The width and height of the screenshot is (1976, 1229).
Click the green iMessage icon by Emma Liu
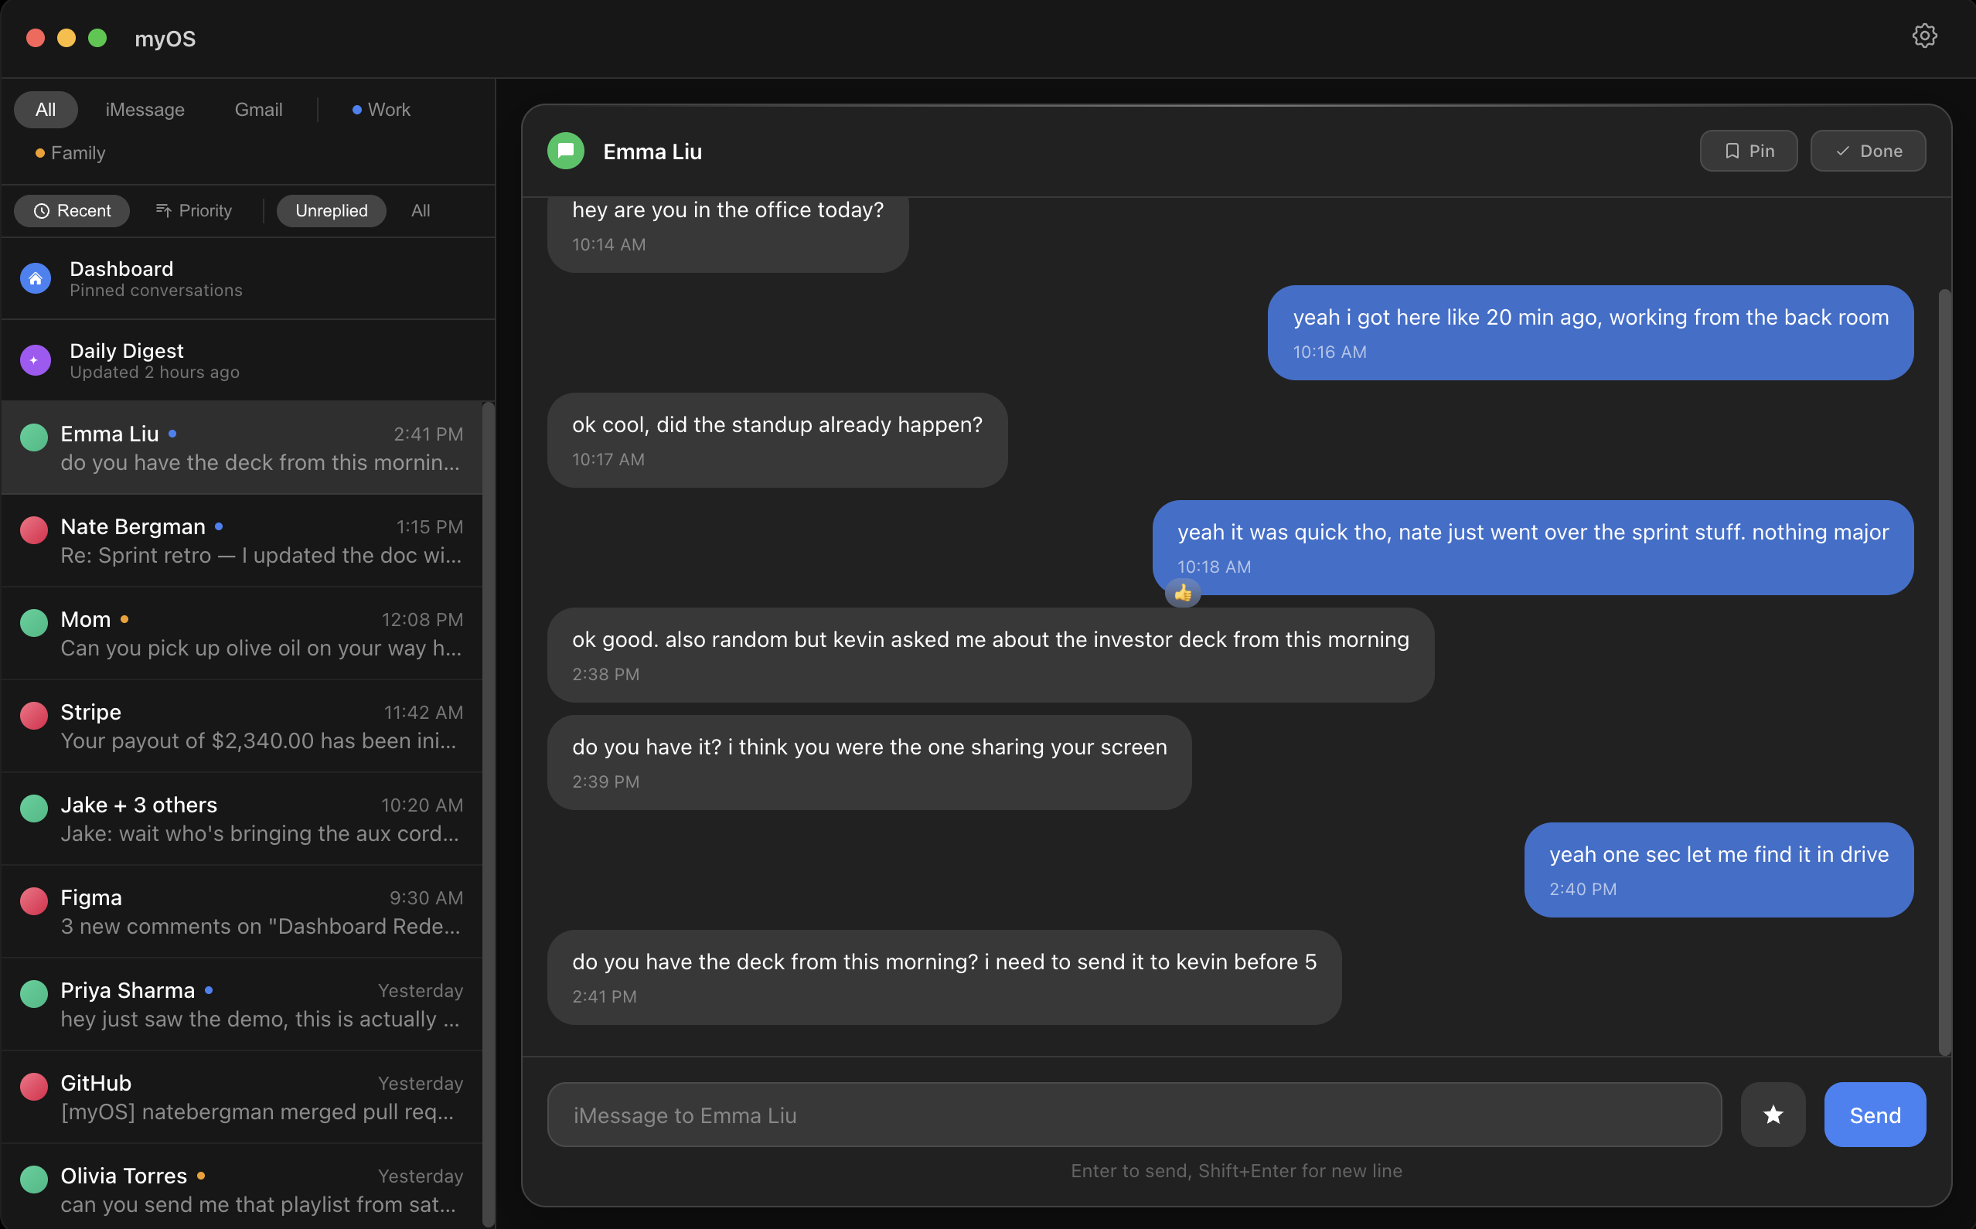(566, 151)
